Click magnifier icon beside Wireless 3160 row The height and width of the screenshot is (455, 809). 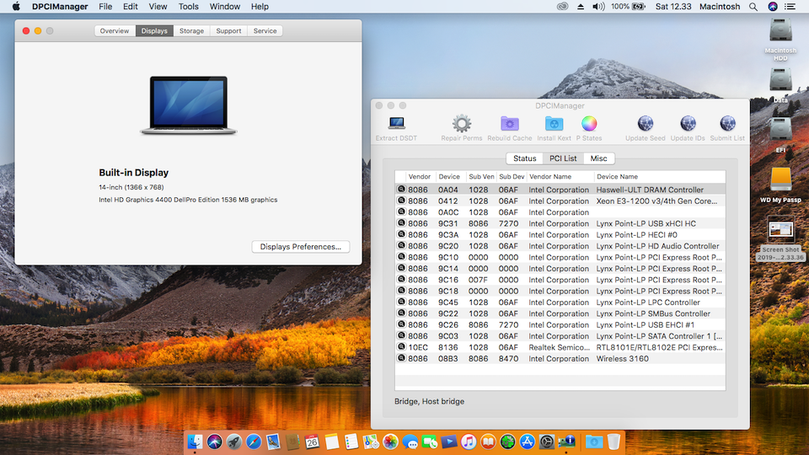coord(401,359)
